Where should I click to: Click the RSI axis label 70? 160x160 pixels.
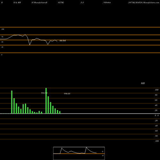point(2,37)
